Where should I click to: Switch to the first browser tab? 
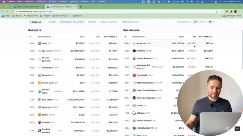tap(29, 7)
